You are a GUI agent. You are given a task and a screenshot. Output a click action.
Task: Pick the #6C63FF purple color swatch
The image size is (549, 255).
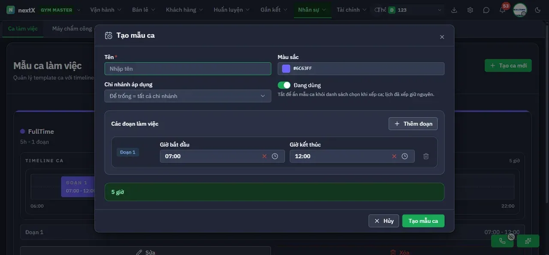coord(286,69)
